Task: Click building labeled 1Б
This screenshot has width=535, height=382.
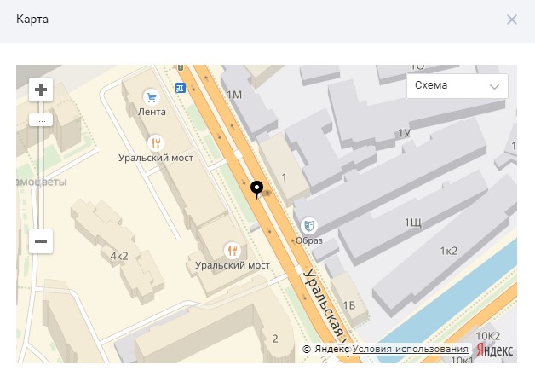Action: (x=348, y=305)
